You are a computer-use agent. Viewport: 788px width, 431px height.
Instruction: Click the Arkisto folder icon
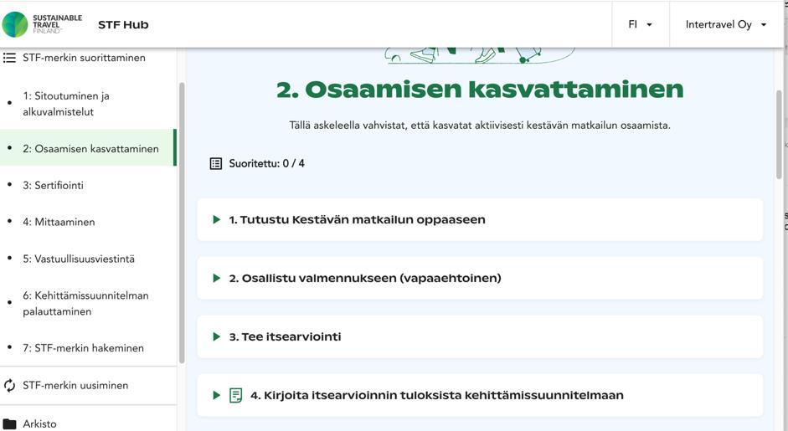click(9, 424)
